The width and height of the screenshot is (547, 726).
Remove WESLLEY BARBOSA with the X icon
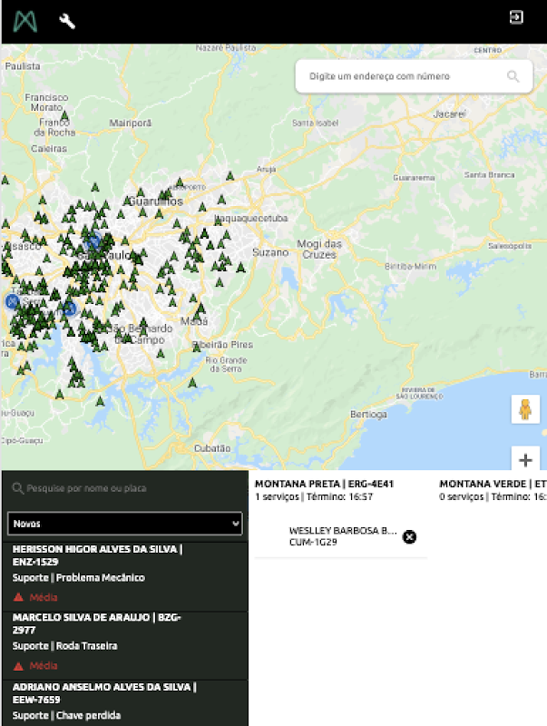click(409, 536)
